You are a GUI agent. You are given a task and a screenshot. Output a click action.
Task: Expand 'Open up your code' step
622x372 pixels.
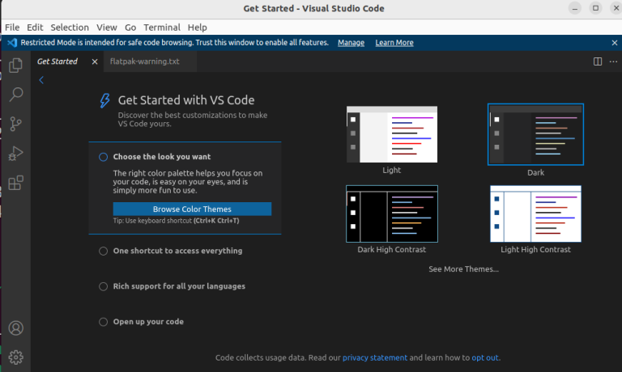click(x=148, y=322)
